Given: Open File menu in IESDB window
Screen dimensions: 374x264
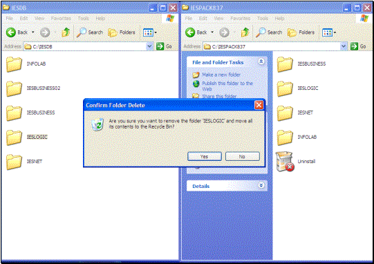Looking at the screenshot, I should [10, 19].
